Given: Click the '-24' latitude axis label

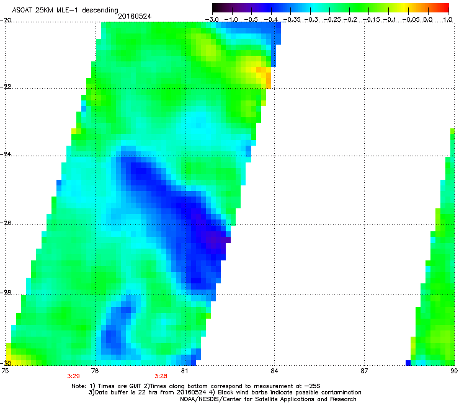Looking at the screenshot, I should (x=6, y=154).
